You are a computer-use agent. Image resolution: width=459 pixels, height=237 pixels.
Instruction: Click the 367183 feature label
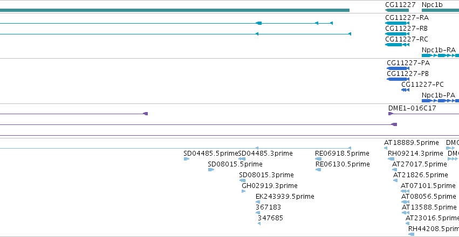pyautogui.click(x=268, y=207)
